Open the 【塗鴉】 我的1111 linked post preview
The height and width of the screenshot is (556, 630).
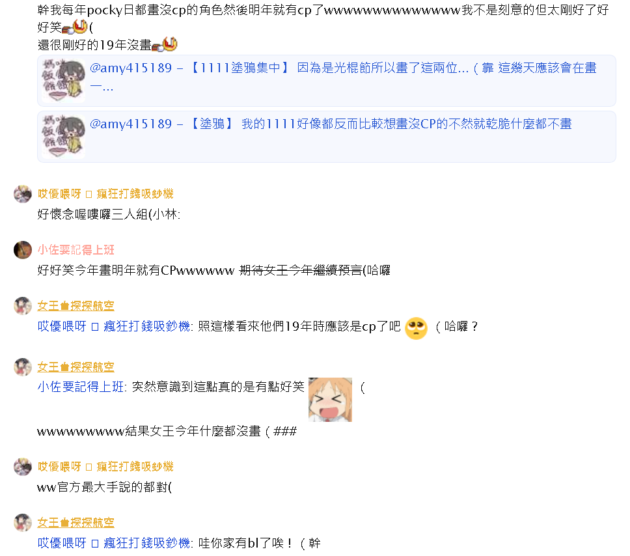pyautogui.click(x=326, y=137)
